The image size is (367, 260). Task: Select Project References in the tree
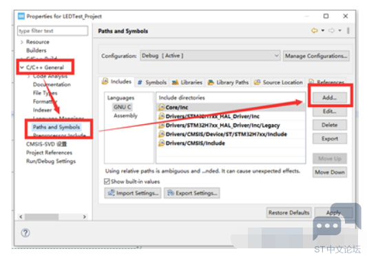[49, 152]
